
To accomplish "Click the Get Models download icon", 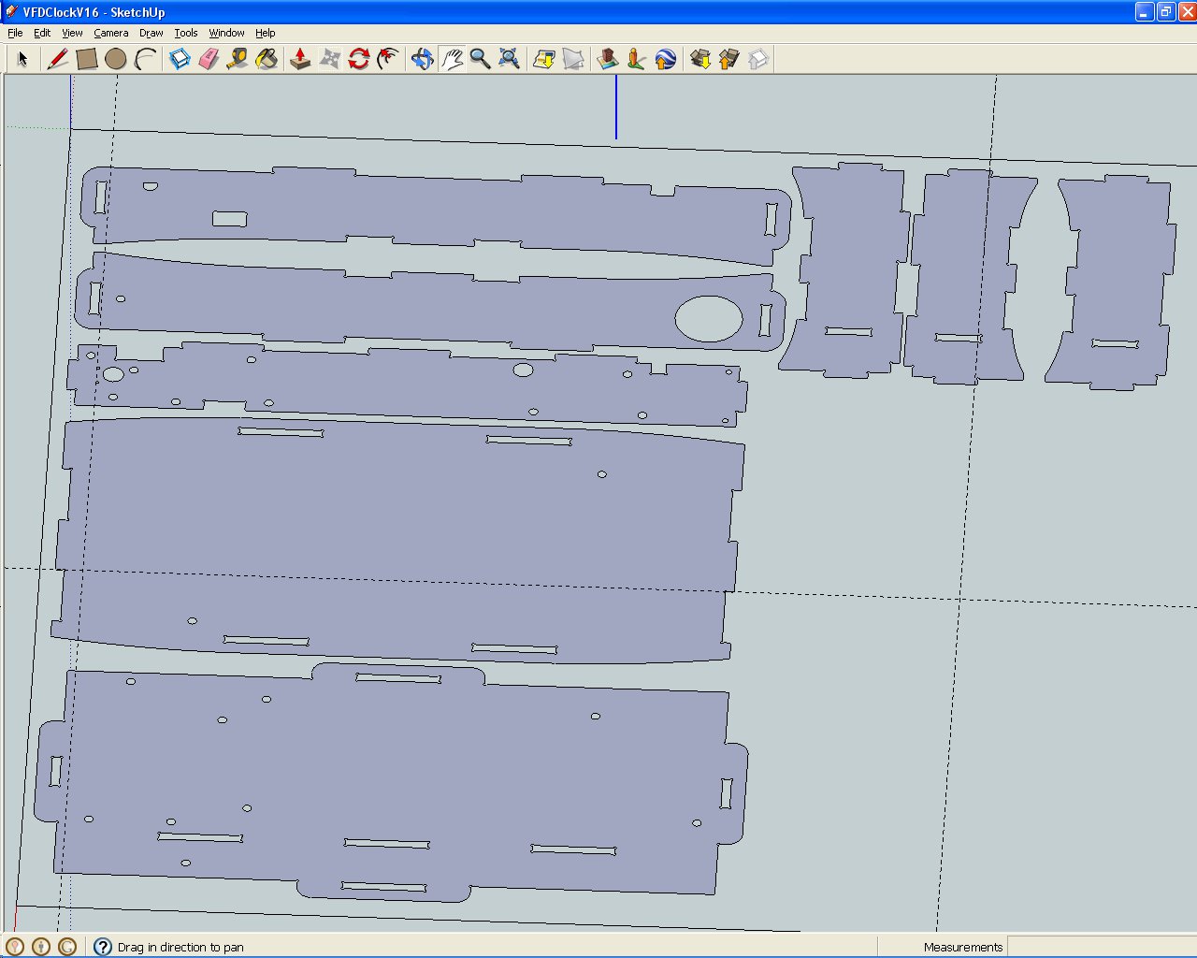I will [x=700, y=59].
